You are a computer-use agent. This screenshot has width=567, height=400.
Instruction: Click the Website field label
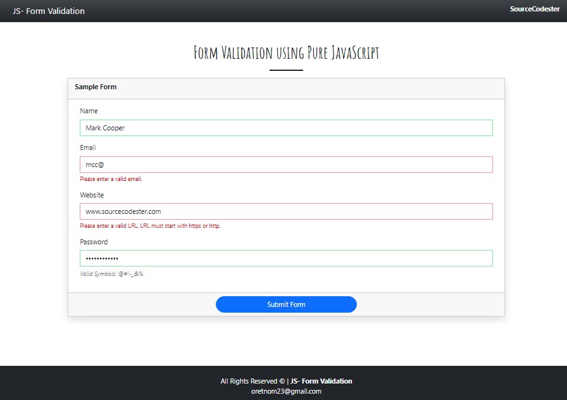click(92, 195)
